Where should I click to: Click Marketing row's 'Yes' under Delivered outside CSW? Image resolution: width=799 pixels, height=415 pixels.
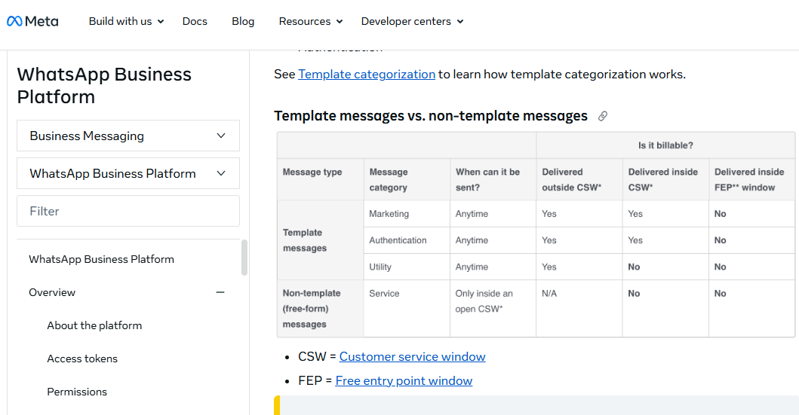coord(549,214)
